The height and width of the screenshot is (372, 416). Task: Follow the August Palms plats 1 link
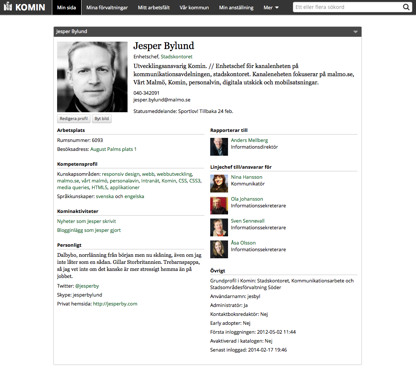(113, 149)
